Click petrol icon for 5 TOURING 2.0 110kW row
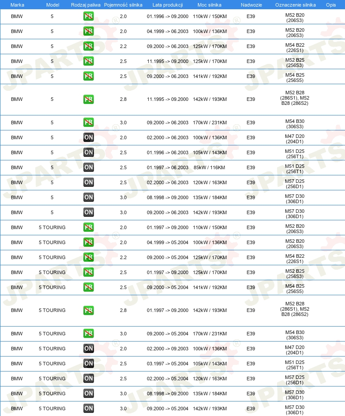 tap(88, 227)
